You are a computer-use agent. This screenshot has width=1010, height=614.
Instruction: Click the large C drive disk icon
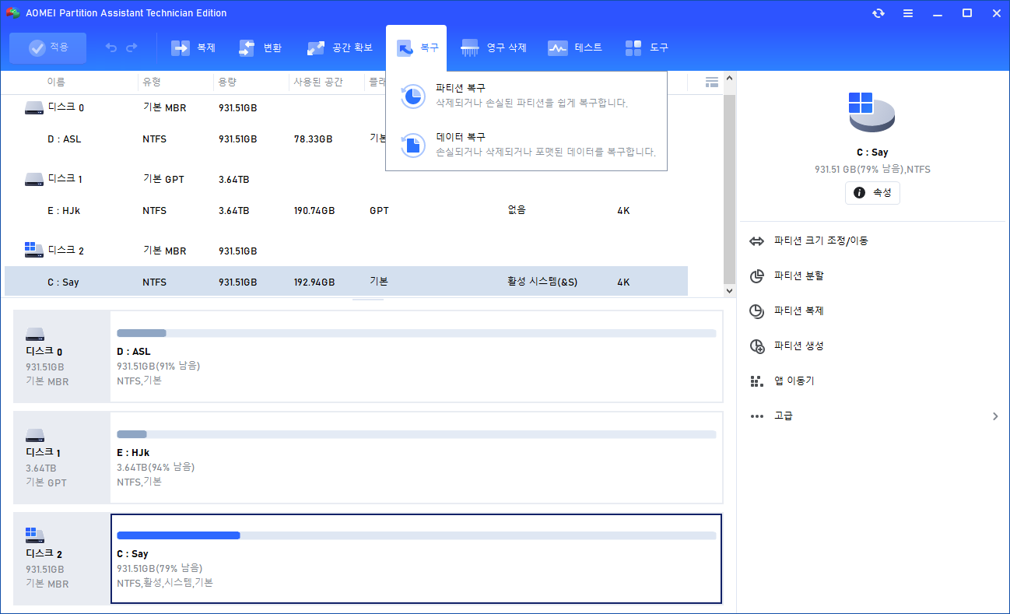click(871, 112)
